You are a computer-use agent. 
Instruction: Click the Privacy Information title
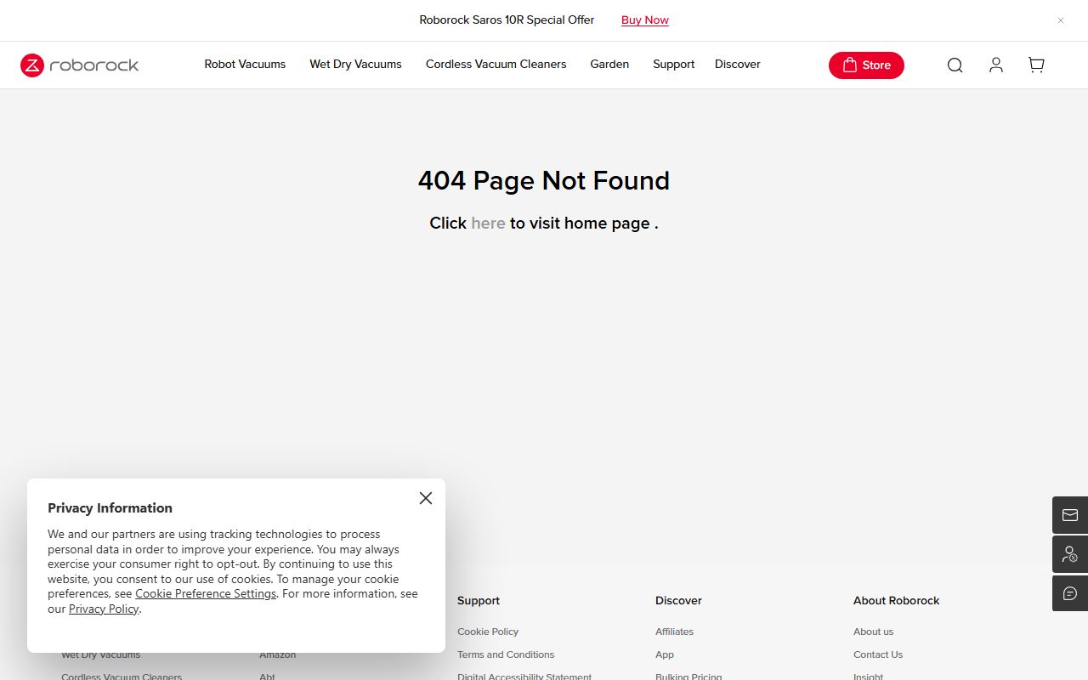coord(110,507)
